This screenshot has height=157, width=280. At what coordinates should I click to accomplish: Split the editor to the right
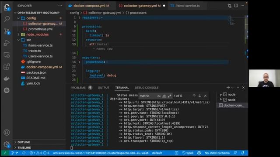[x=236, y=6]
